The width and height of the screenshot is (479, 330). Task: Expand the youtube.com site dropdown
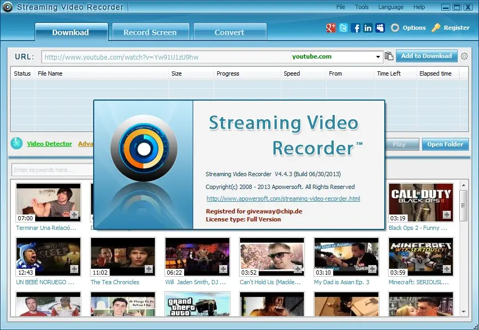(x=378, y=57)
